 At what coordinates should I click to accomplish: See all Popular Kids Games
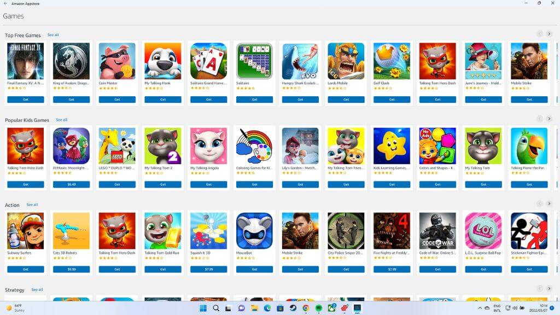pos(61,120)
